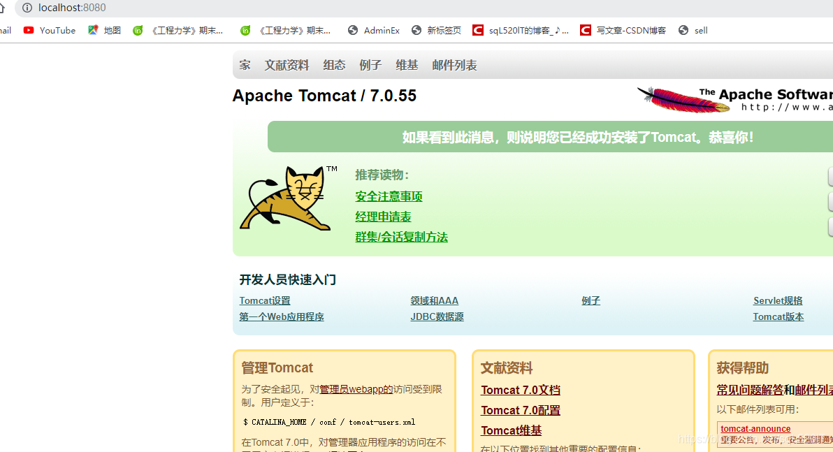Open the 领域和AAA link

point(434,300)
